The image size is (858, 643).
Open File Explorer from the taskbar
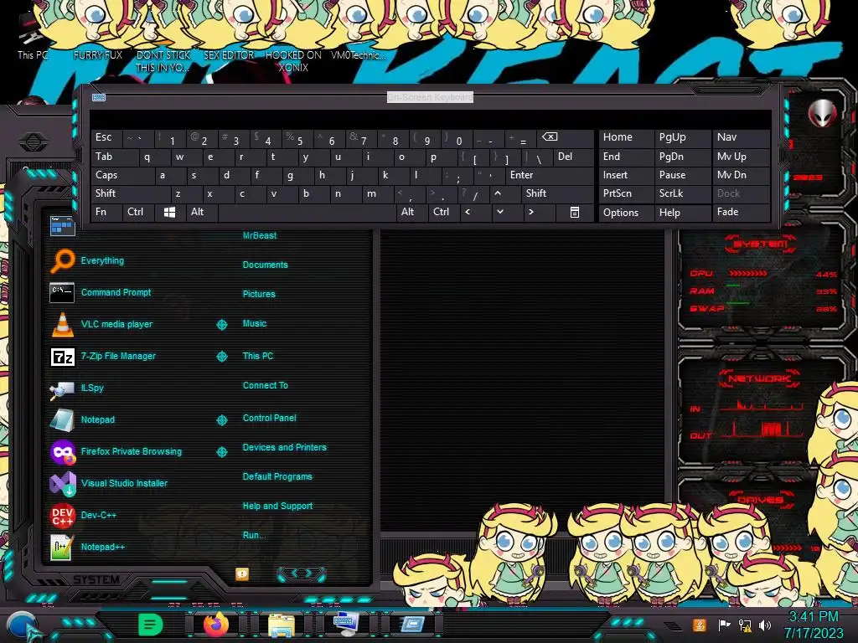[x=282, y=625]
